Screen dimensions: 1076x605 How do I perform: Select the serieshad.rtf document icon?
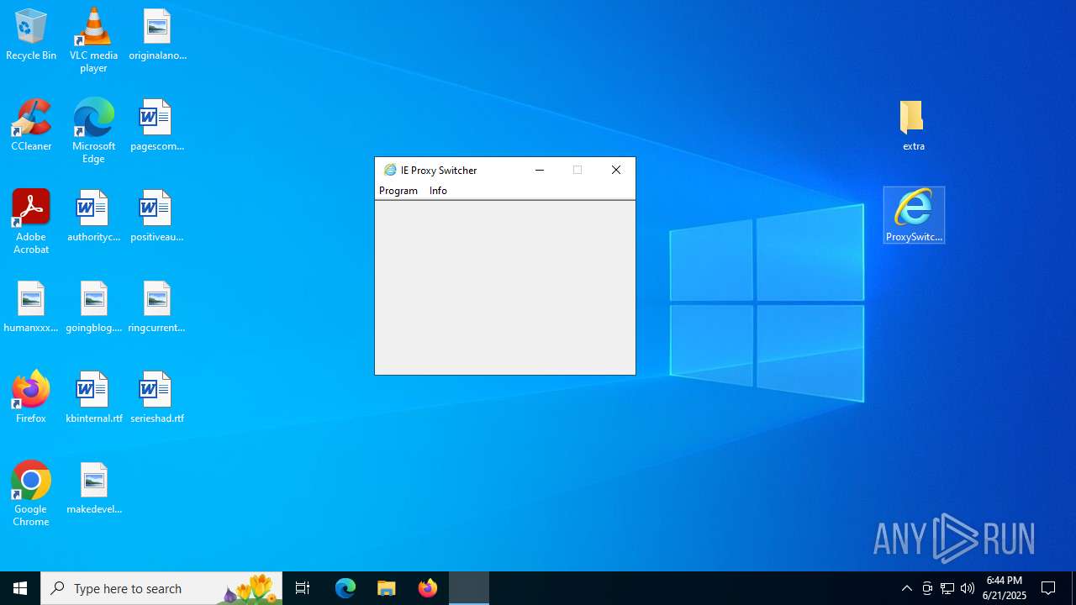[x=157, y=397]
